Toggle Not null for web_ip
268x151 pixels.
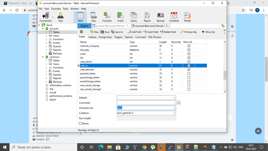[x=189, y=65]
